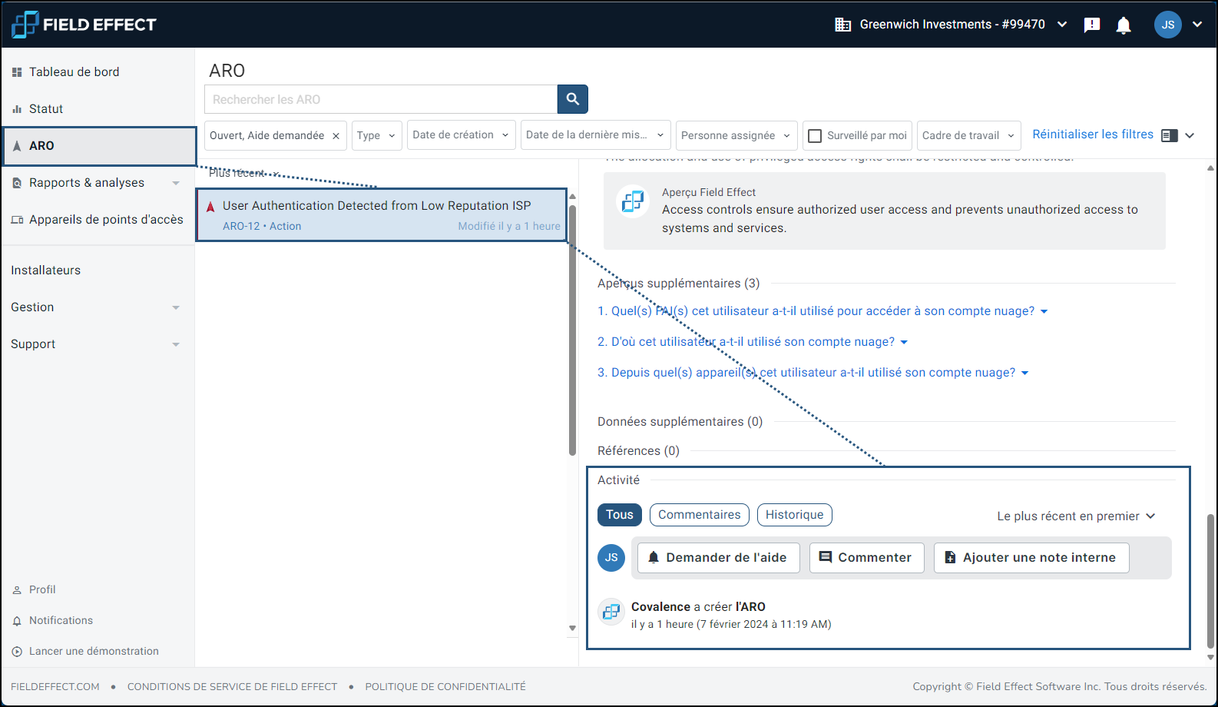Click Données supplémentaires (0) heading
1218x707 pixels.
click(680, 422)
